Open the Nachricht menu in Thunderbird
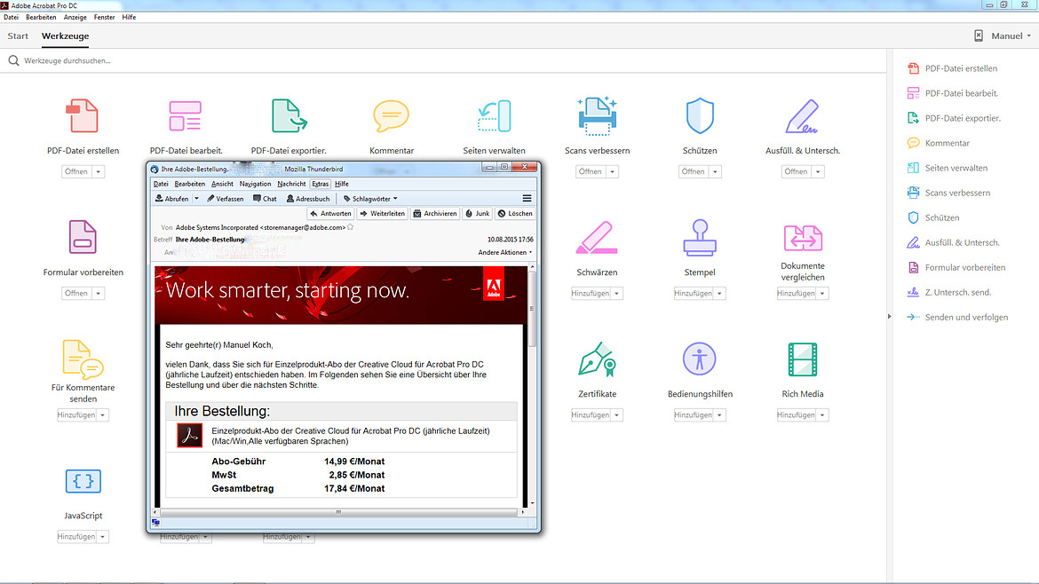1039x584 pixels. coord(291,184)
